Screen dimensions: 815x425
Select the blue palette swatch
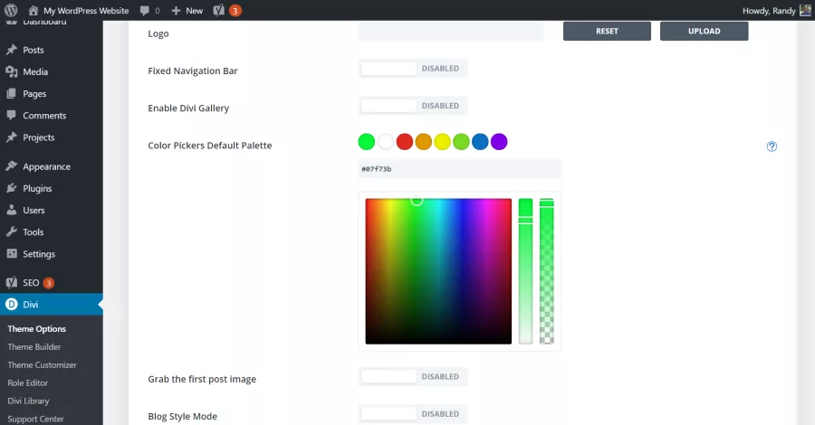480,142
